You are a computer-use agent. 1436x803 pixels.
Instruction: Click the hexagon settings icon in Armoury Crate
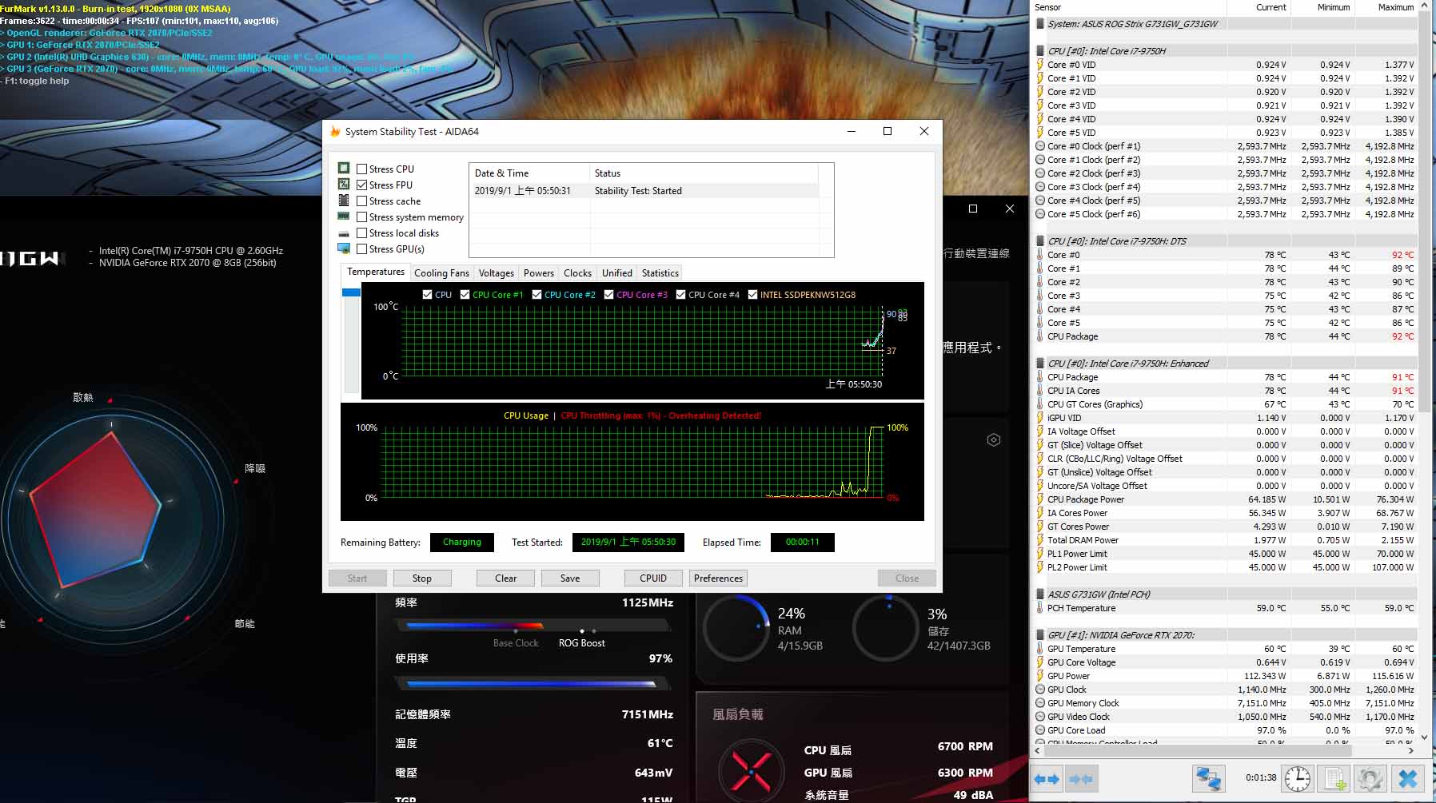pos(994,440)
